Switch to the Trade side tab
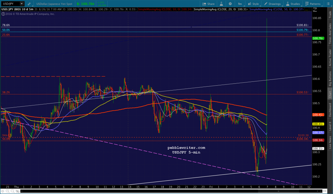This screenshot has width=333, height=194. click(x=330, y=14)
